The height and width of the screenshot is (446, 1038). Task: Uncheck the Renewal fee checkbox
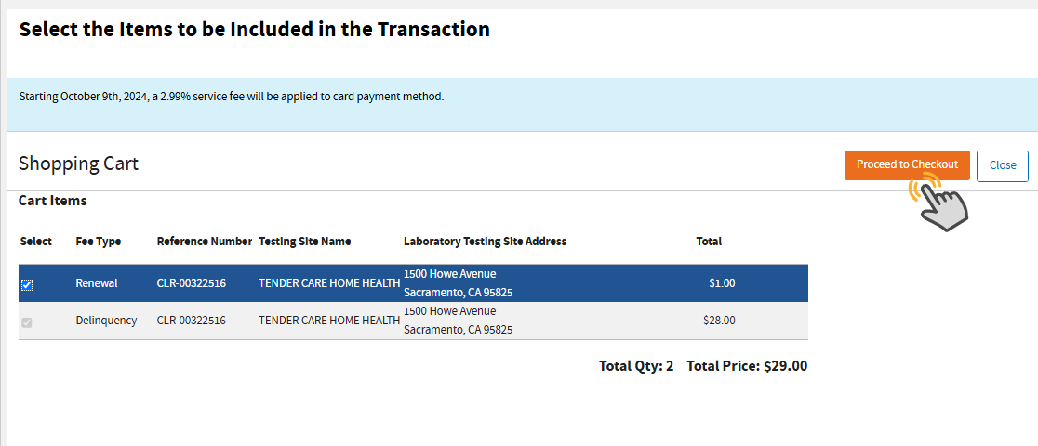click(x=27, y=284)
